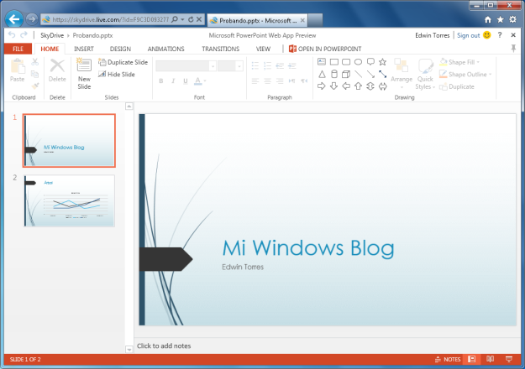Center align text
Viewport: 525px width, 369px height.
coord(267,81)
